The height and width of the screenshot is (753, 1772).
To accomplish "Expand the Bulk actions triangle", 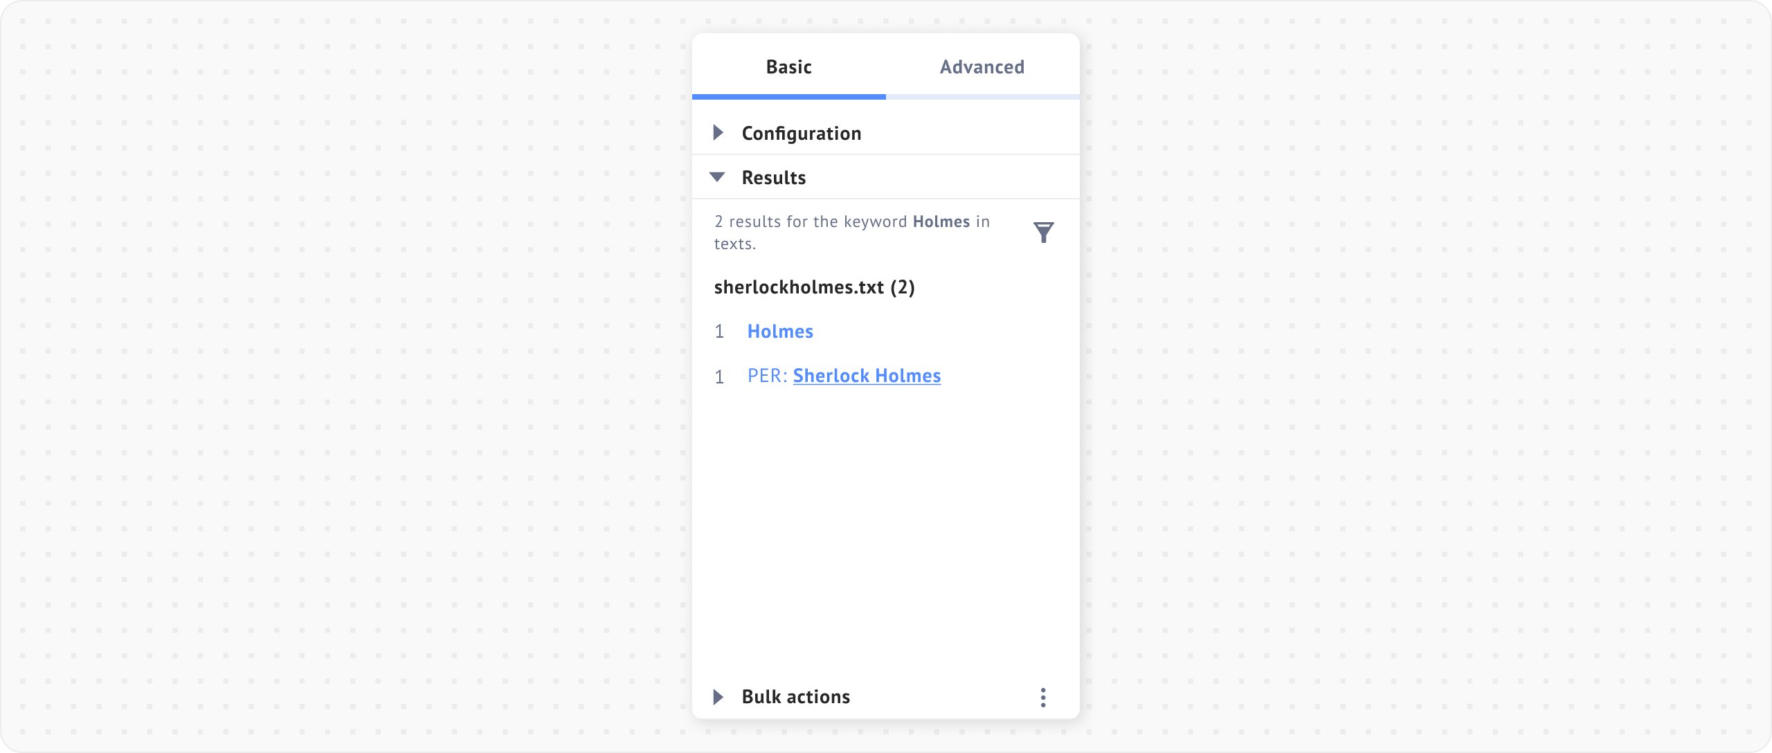I will click(x=718, y=697).
